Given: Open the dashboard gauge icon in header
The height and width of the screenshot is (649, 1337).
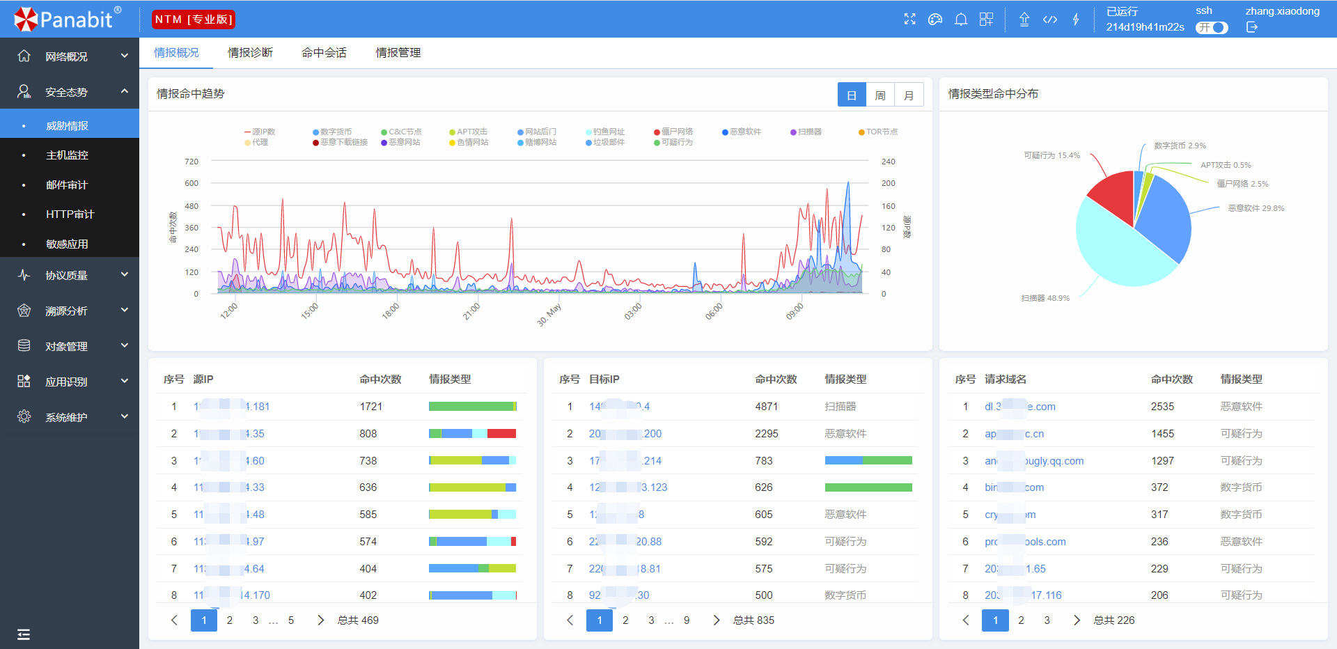Looking at the screenshot, I should pos(935,19).
